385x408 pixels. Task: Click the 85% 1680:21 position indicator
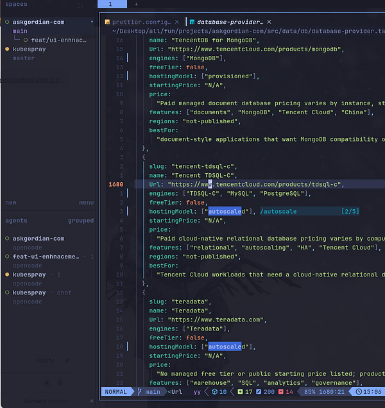(324, 392)
